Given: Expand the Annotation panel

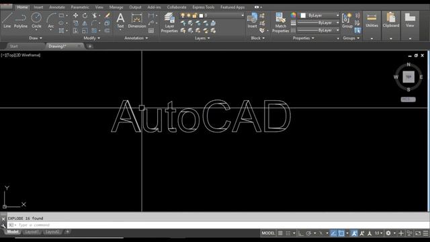Looking at the screenshot, I should (x=136, y=38).
